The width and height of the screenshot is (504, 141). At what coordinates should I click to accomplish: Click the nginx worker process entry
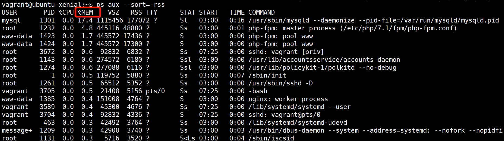(x=288, y=99)
